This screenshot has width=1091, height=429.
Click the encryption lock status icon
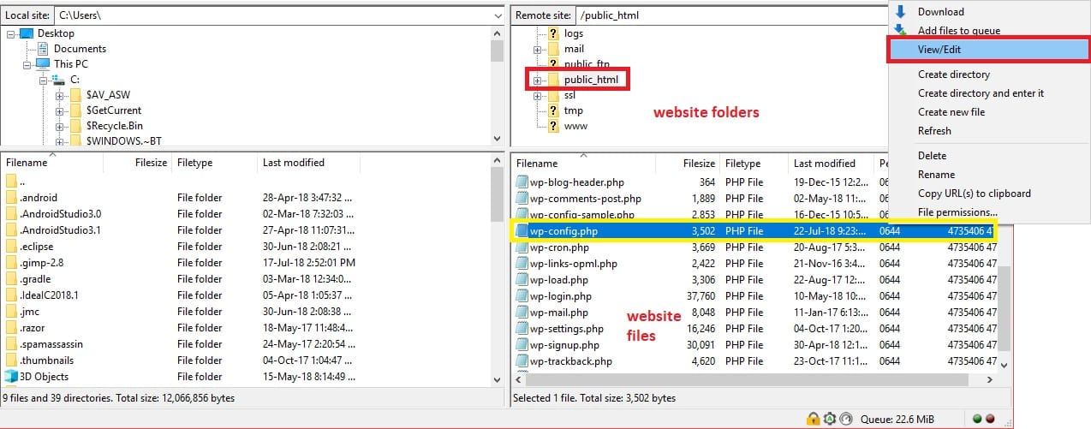(814, 419)
